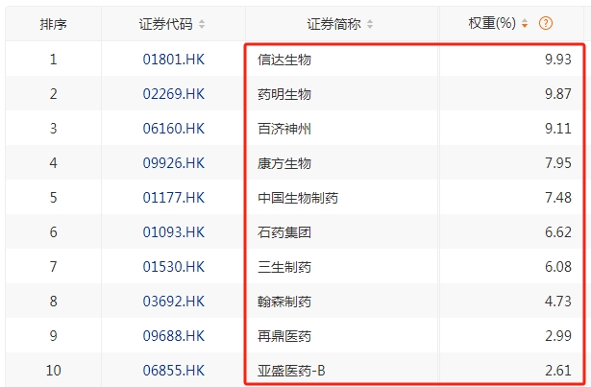Open stock code 01801.HK
The image size is (591, 387).
click(x=173, y=60)
